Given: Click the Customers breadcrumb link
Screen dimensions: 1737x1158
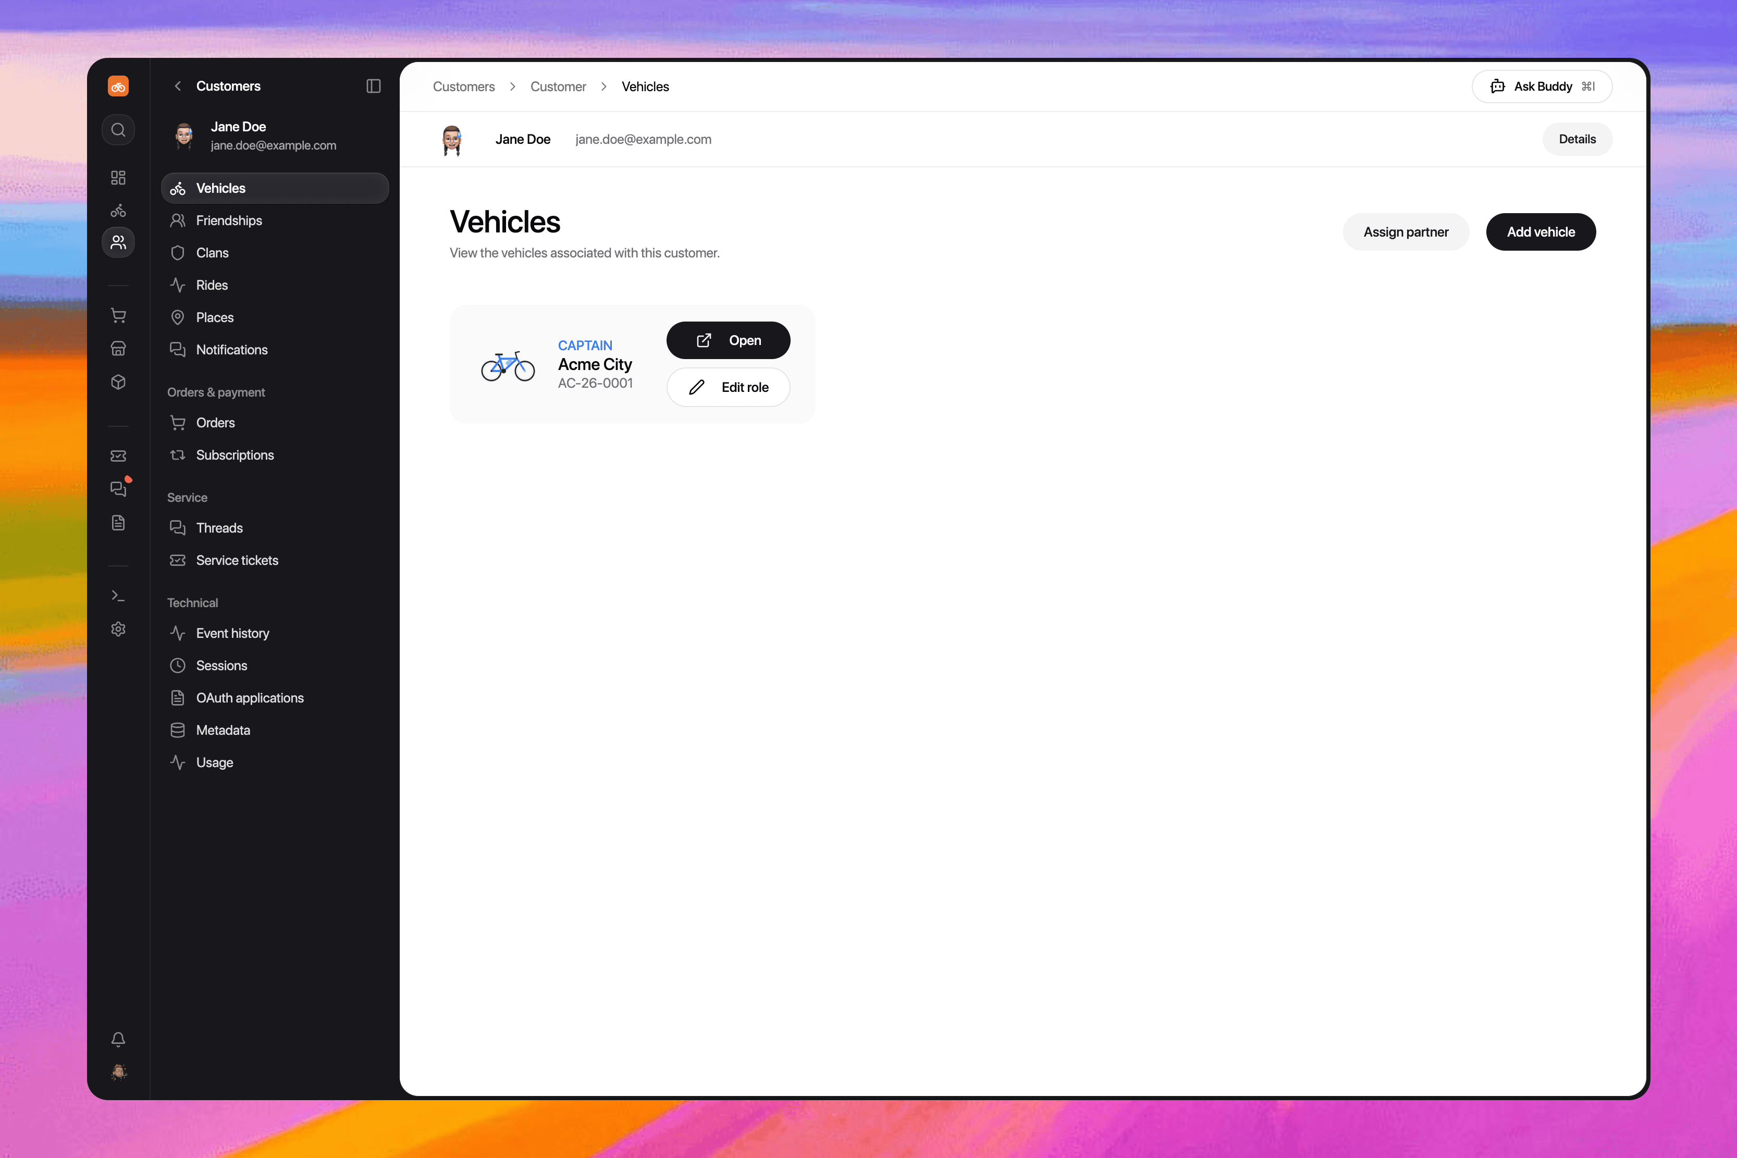Looking at the screenshot, I should 464,87.
